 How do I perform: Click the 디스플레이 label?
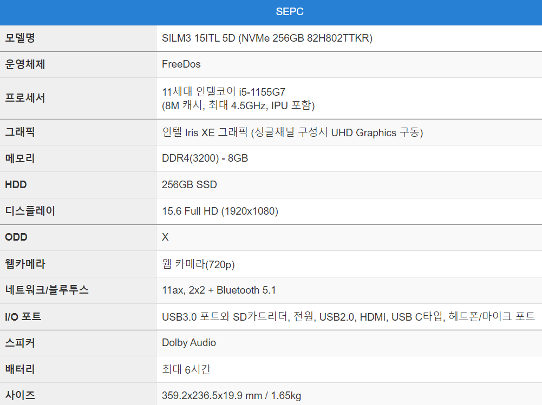click(x=30, y=211)
